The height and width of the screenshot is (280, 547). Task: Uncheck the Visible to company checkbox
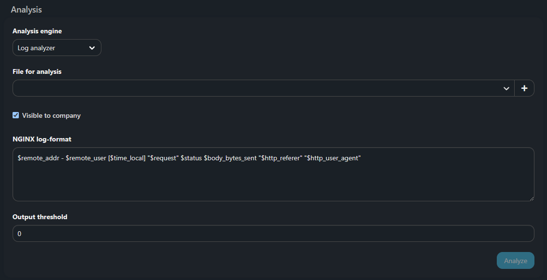coord(16,115)
